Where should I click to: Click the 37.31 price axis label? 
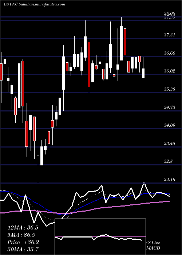[169, 35]
